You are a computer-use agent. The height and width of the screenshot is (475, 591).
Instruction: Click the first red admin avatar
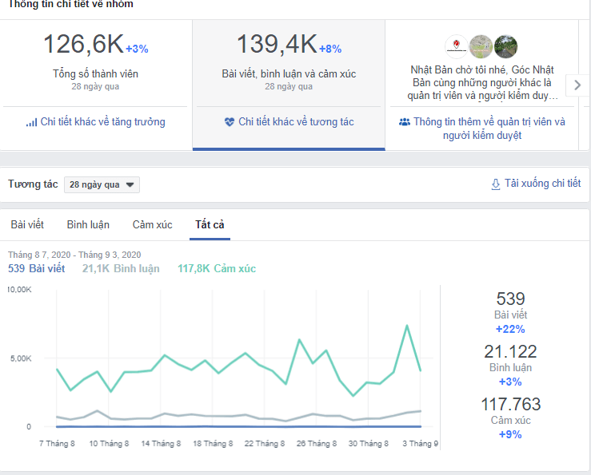point(456,46)
